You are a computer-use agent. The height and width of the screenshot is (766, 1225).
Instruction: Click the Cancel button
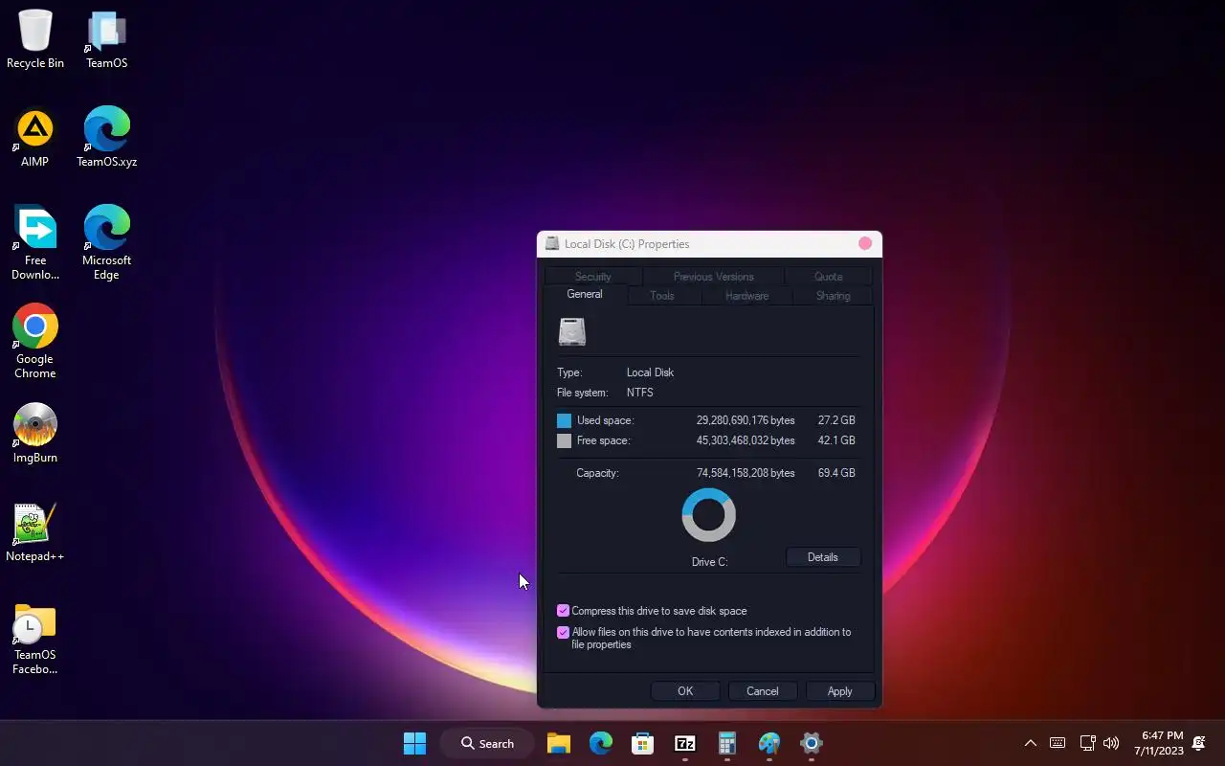tap(763, 691)
